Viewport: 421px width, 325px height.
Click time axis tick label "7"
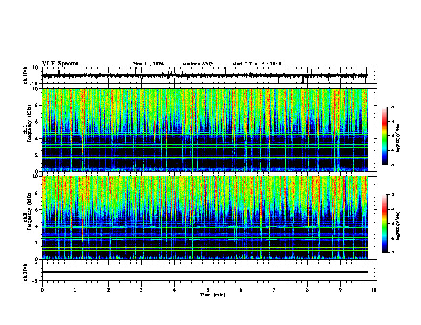pyautogui.click(x=274, y=290)
